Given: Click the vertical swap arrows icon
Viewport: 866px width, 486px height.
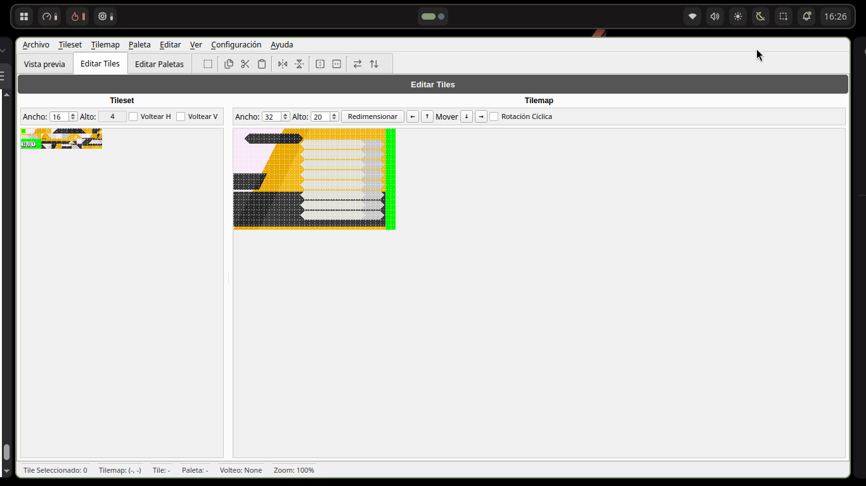Looking at the screenshot, I should [x=374, y=64].
